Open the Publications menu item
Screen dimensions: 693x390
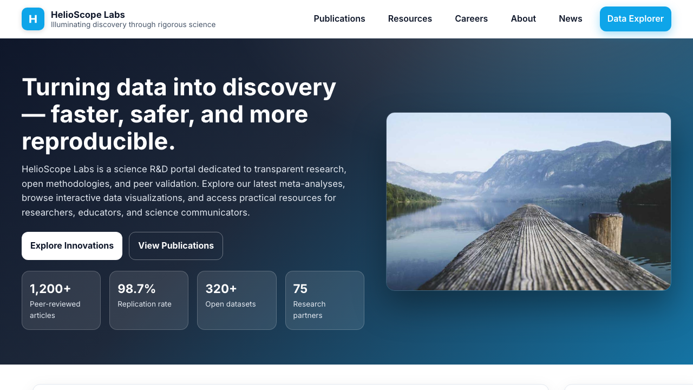(339, 18)
